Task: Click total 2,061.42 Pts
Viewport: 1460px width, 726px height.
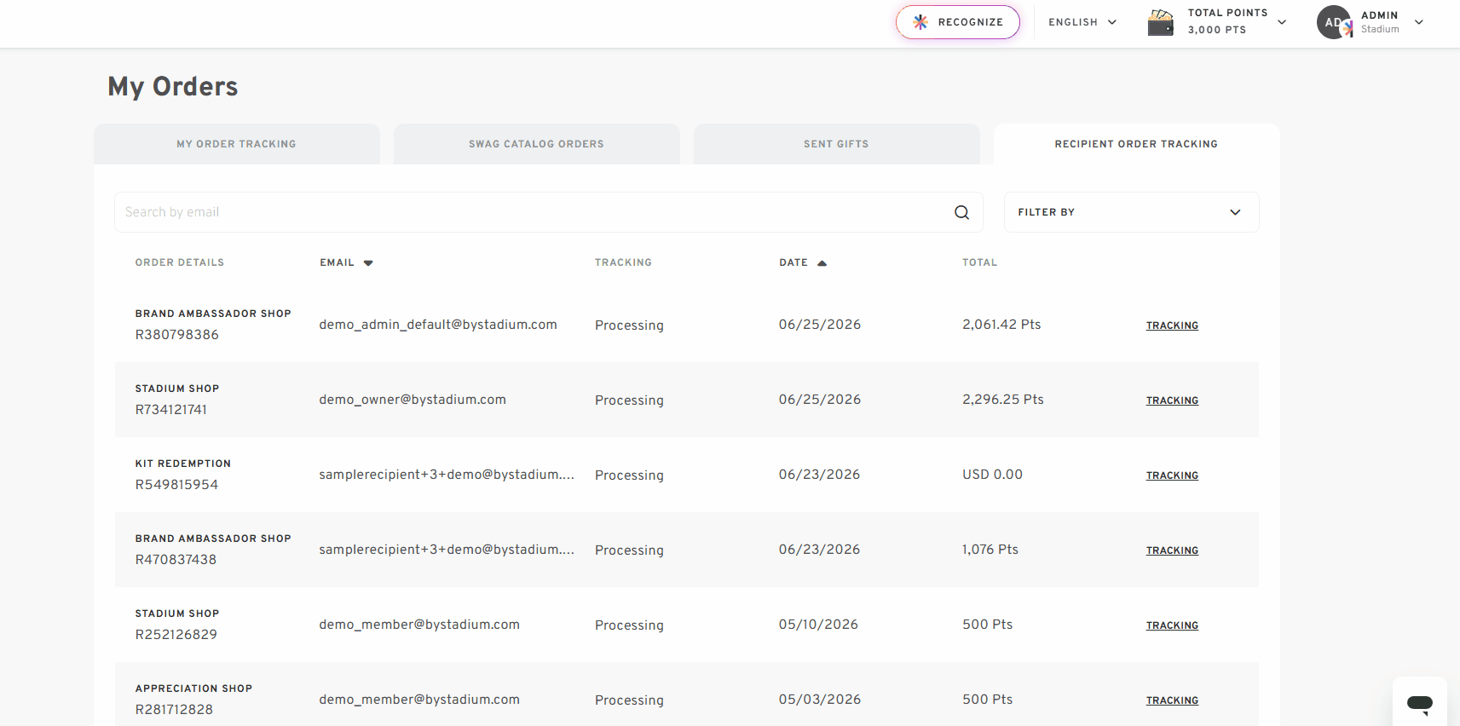Action: pyautogui.click(x=1001, y=325)
